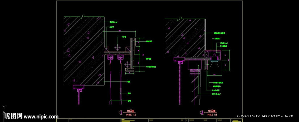Screen dimensions: 299x122
Task: Select the crosshair circle symbol in detail 1
Action: pos(118,47)
